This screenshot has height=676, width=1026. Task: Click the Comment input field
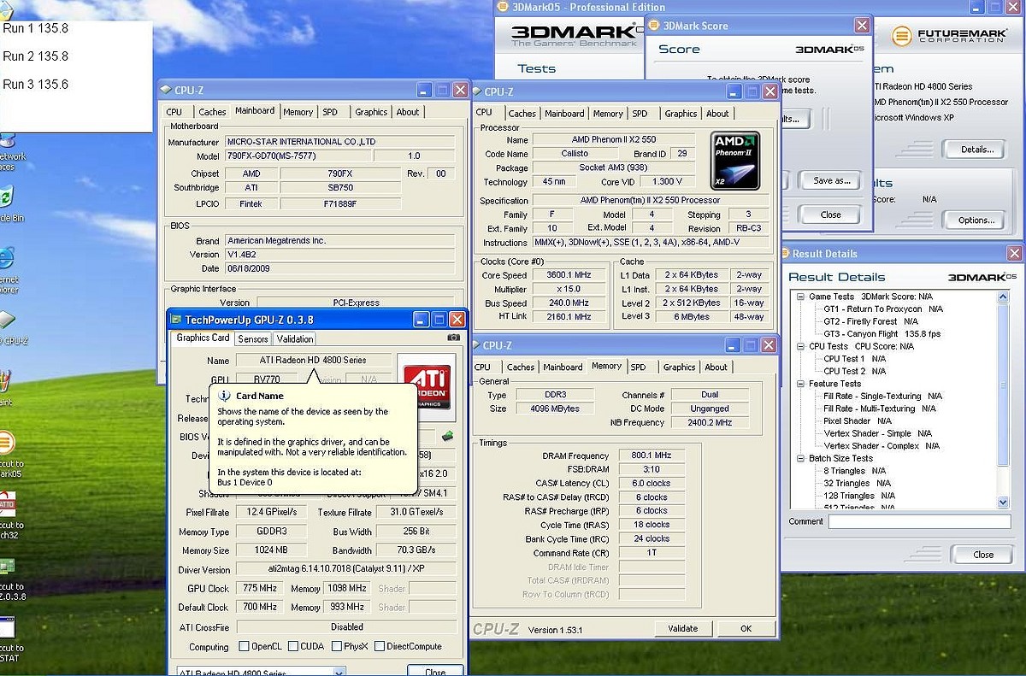pyautogui.click(x=918, y=521)
